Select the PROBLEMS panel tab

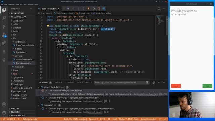click(x=43, y=83)
